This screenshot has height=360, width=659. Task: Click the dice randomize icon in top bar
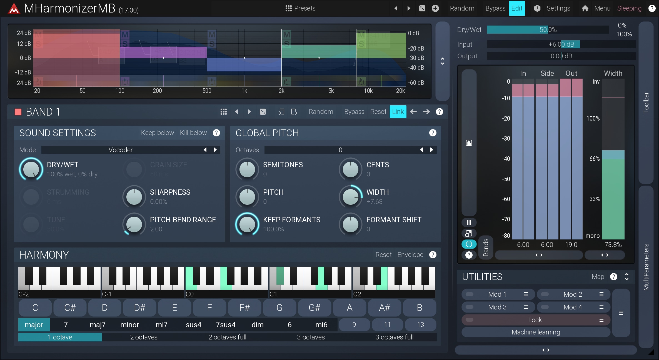(422, 8)
